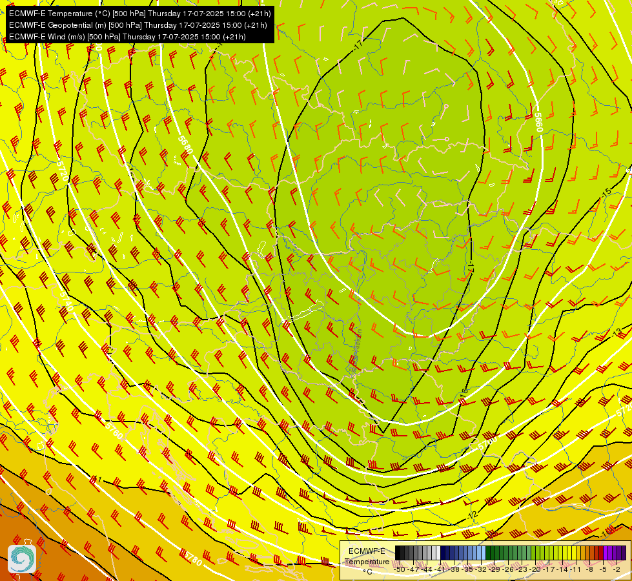Click the black swatch at legend's cold end
The width and height of the screenshot is (632, 581).
pos(398,553)
